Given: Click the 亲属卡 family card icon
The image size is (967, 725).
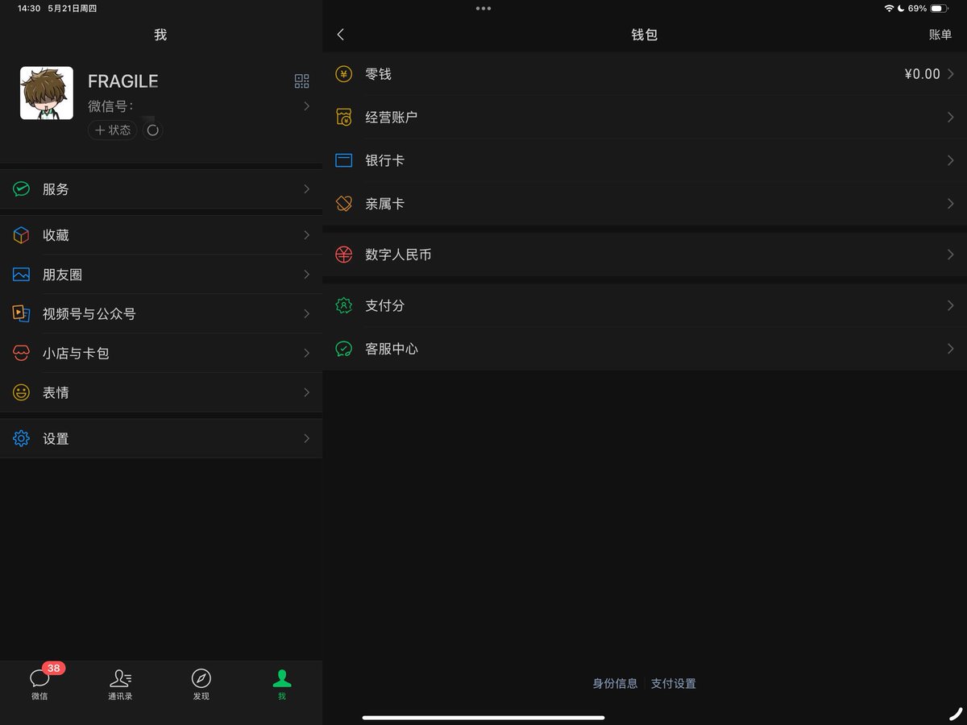Looking at the screenshot, I should 344,204.
